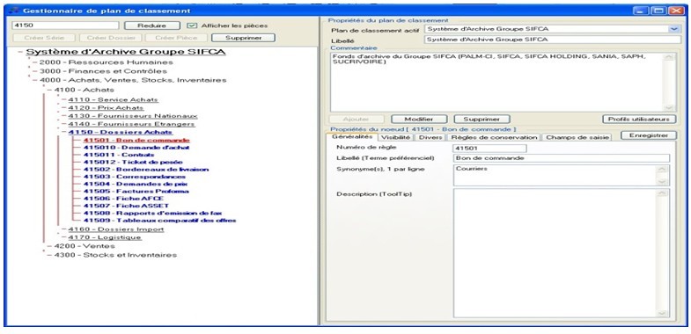This screenshot has width=691, height=334.
Task: Click the Supprimer button above the tree
Action: click(243, 38)
